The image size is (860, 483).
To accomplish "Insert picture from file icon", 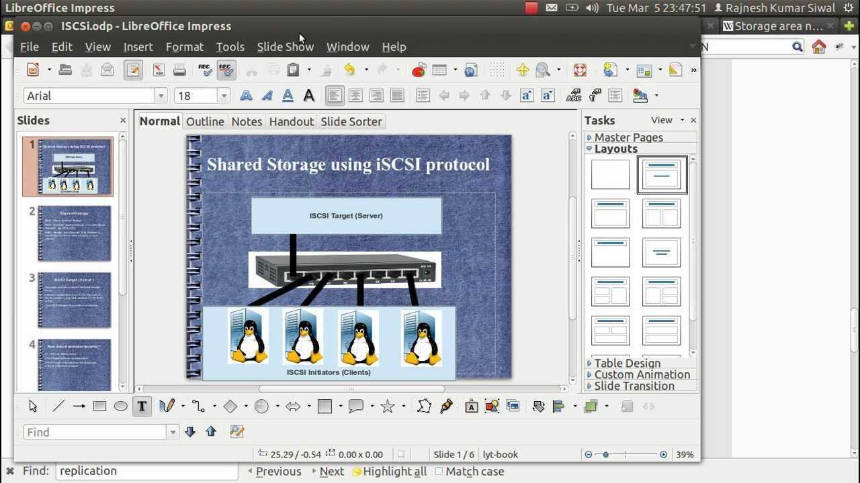I will pyautogui.click(x=492, y=406).
